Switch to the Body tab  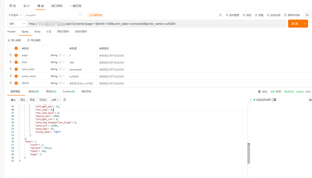(37, 31)
